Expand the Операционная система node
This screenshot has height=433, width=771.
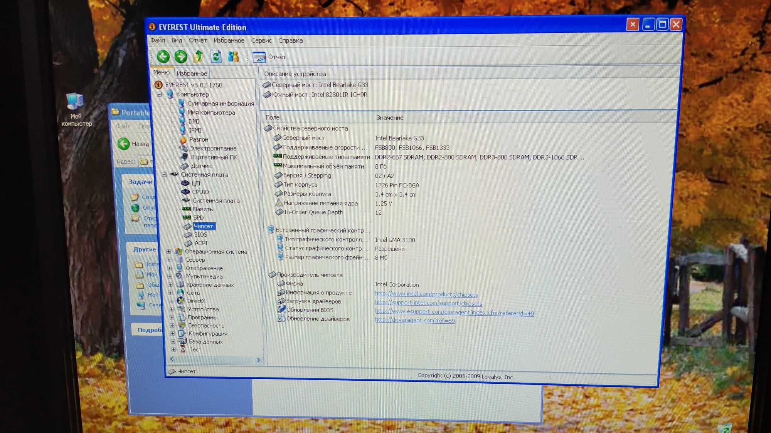click(168, 251)
